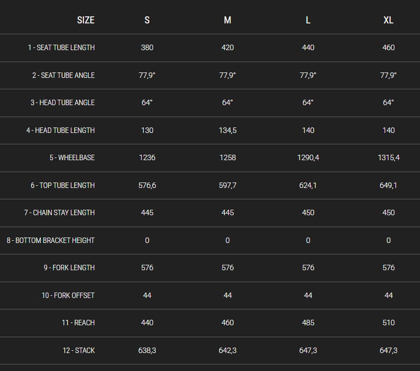Select the Seat Tube Angle row label
Viewport: 420px width, 371px height.
click(x=63, y=75)
